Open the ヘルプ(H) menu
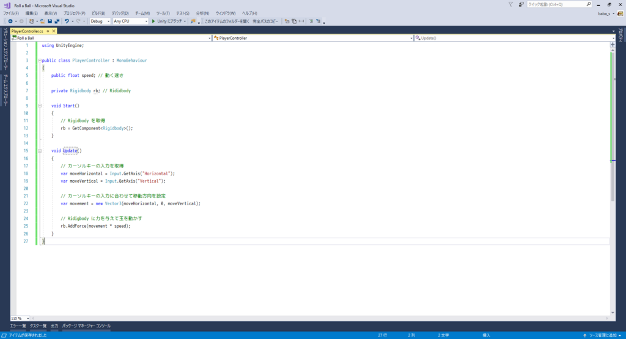The width and height of the screenshot is (626, 339). (x=249, y=13)
